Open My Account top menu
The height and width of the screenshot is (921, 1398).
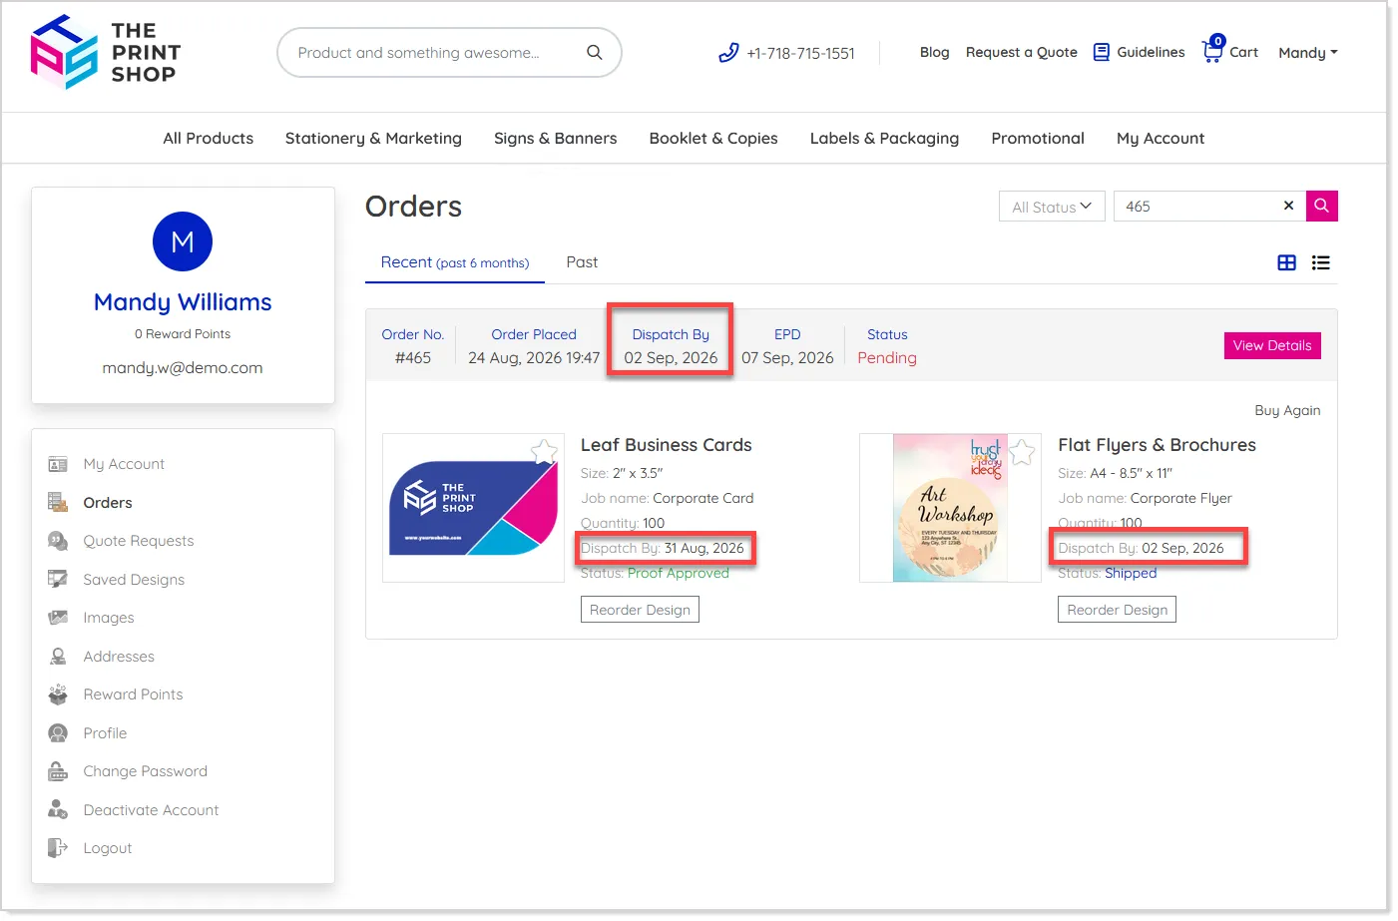pos(1161,139)
